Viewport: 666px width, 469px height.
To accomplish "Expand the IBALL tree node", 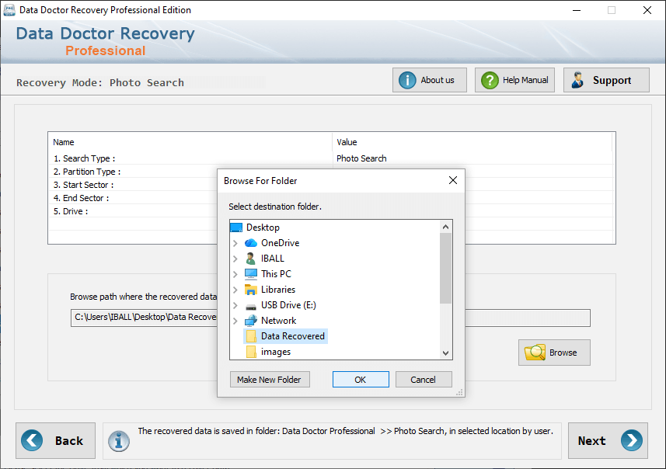I will pos(235,259).
